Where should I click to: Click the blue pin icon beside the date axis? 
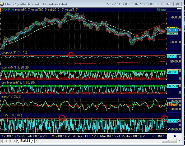174,136
